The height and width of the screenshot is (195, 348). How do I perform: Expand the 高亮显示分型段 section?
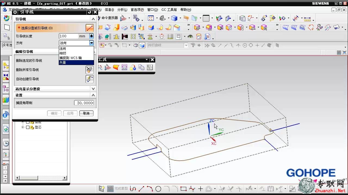93,89
